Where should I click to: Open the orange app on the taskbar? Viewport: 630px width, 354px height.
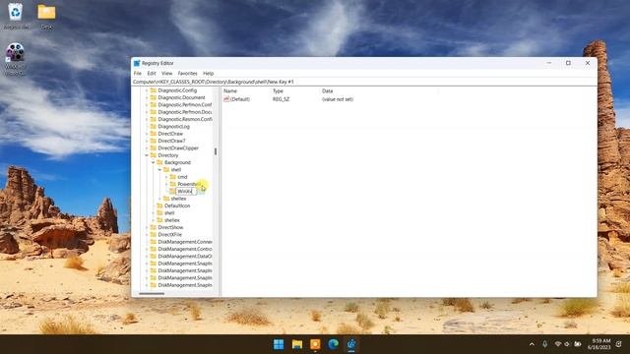click(x=315, y=344)
